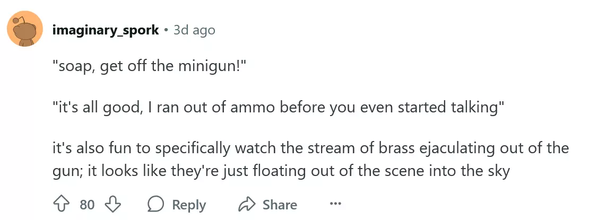This screenshot has height=220, width=589.
Task: Open the imaginary_spork user profile link
Action: (106, 30)
